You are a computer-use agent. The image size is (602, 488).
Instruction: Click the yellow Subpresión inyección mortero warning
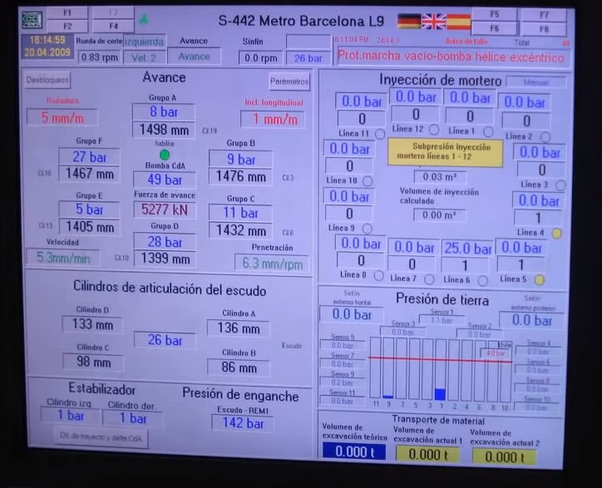click(x=445, y=152)
